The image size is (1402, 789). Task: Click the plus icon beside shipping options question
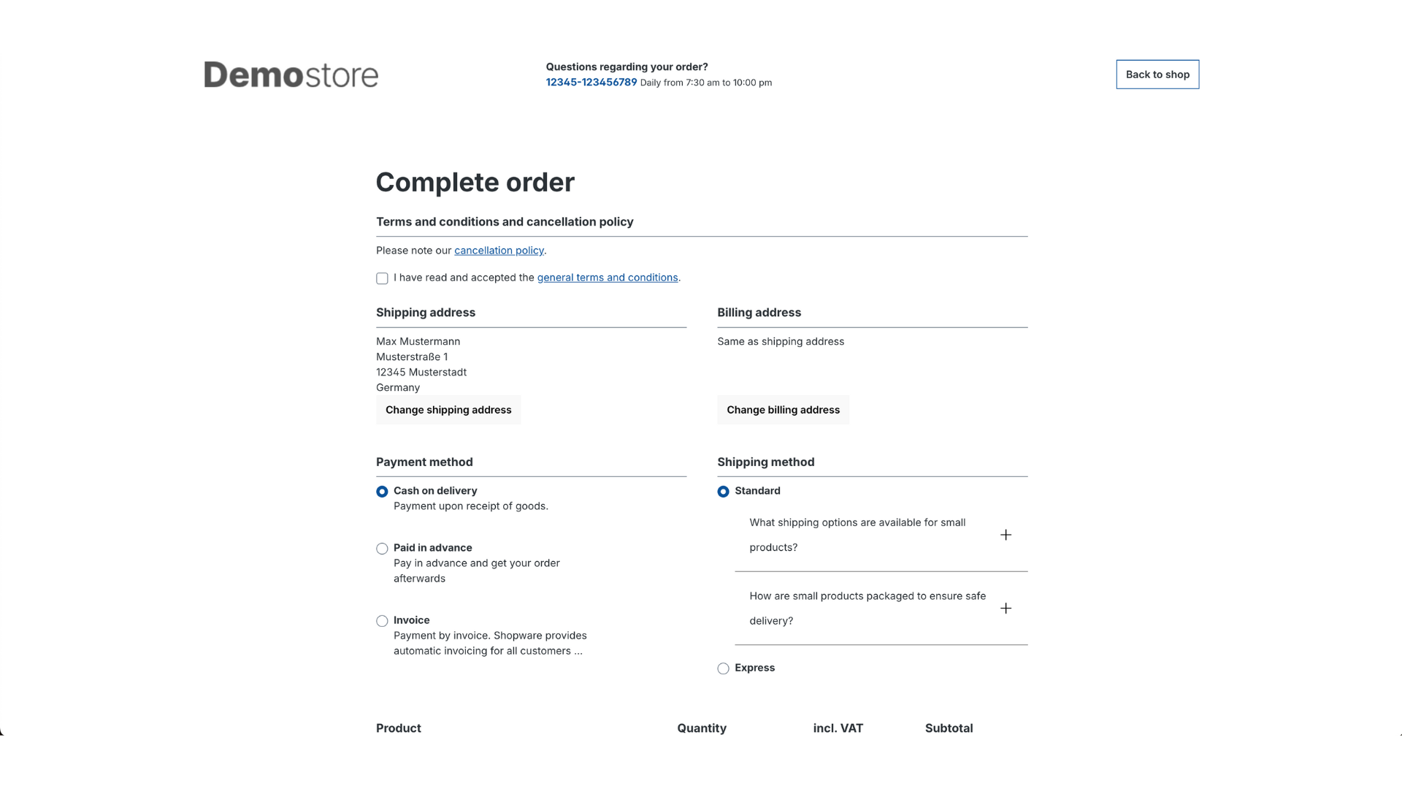(x=1005, y=535)
